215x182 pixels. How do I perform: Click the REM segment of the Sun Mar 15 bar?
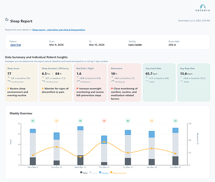pyautogui.click(x=175, y=161)
